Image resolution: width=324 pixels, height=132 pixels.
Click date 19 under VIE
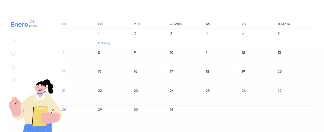[244, 72]
